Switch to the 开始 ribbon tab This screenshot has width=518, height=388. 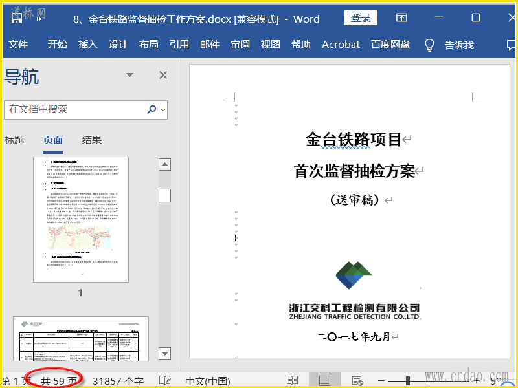pyautogui.click(x=57, y=45)
